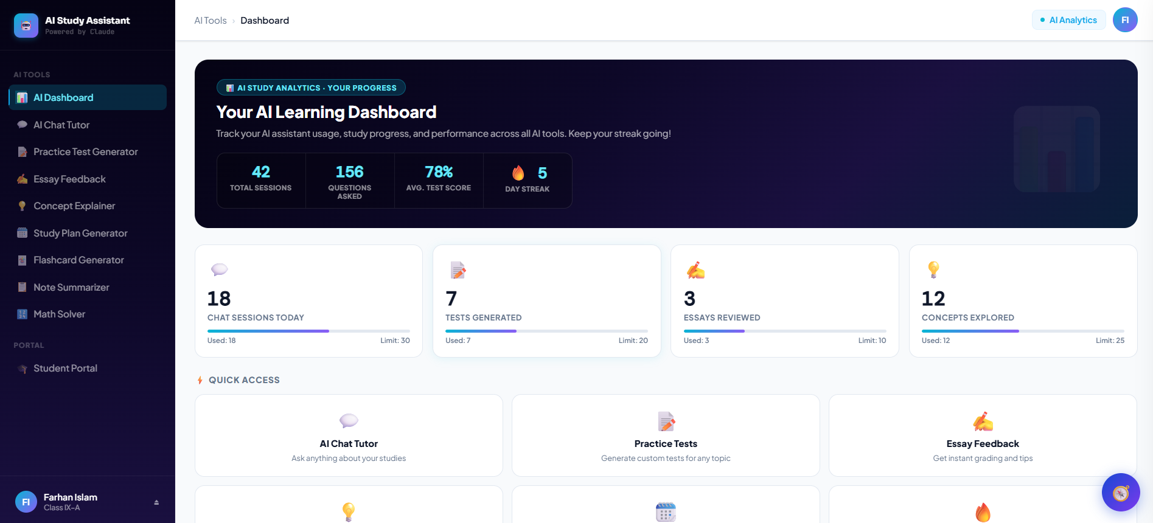Click the Flashcard Generator sidebar icon
The image size is (1153, 523).
pyautogui.click(x=23, y=260)
